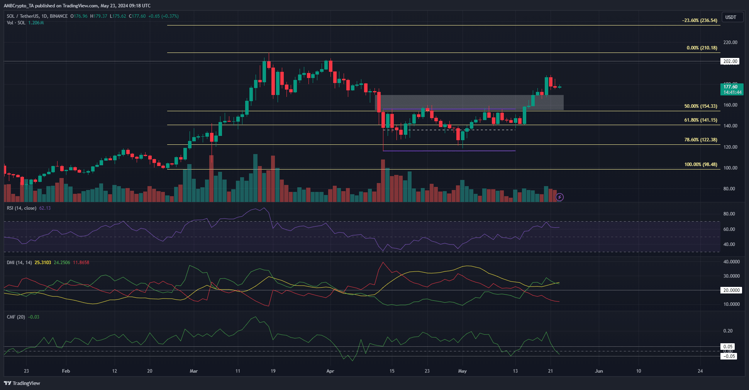
Task: Click the CMF value -0.03
Action: tap(34, 317)
